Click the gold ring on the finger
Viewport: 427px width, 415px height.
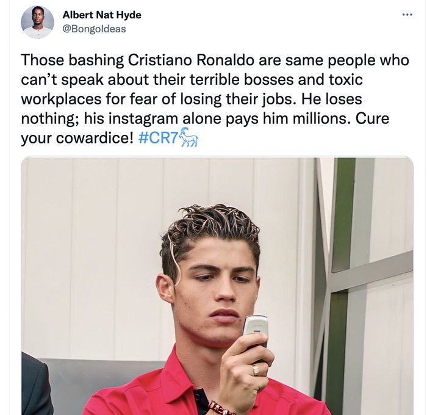(x=256, y=370)
